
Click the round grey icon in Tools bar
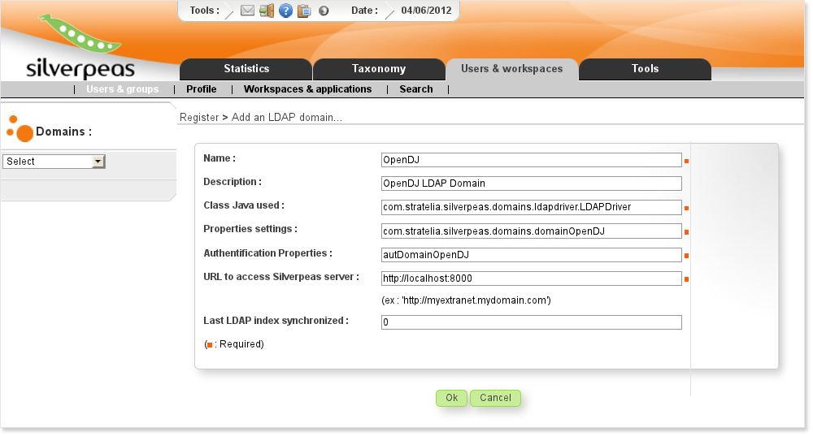[x=324, y=11]
